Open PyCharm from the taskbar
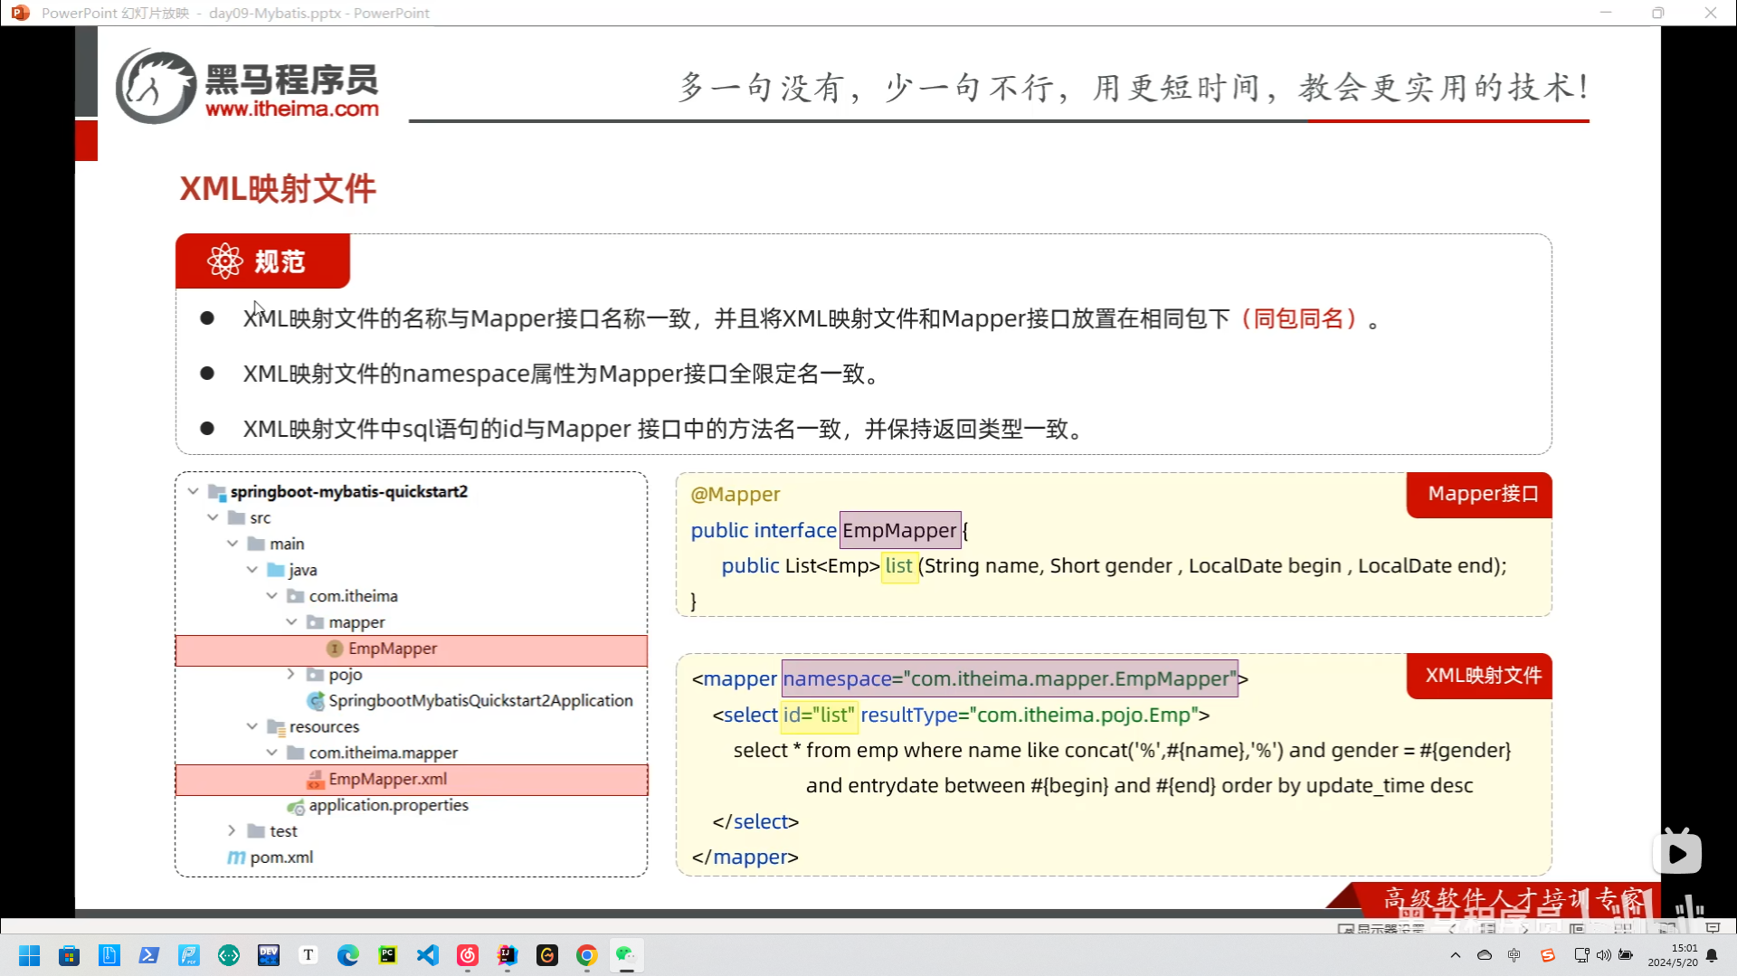The width and height of the screenshot is (1737, 976). point(388,955)
